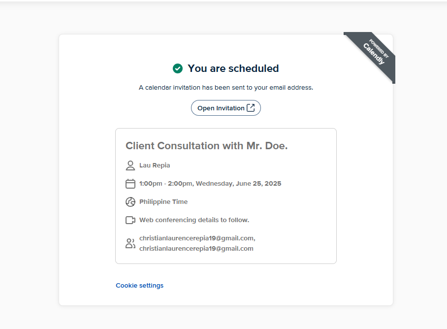Screen dimensions: 447x329
Task: Open Cookie settings link
Action: 139,285
